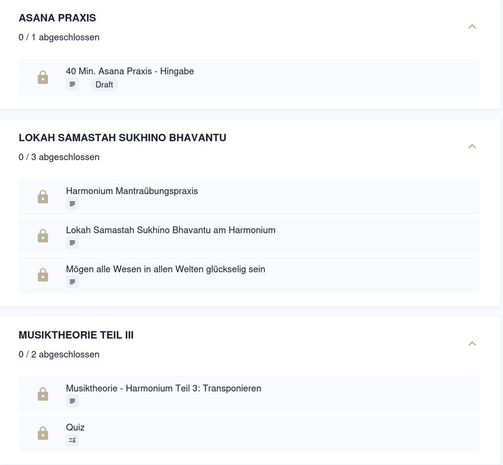Collapse the Lokah Samastah Sukhino Bhavantu section
Image resolution: width=503 pixels, height=465 pixels.
click(x=472, y=146)
